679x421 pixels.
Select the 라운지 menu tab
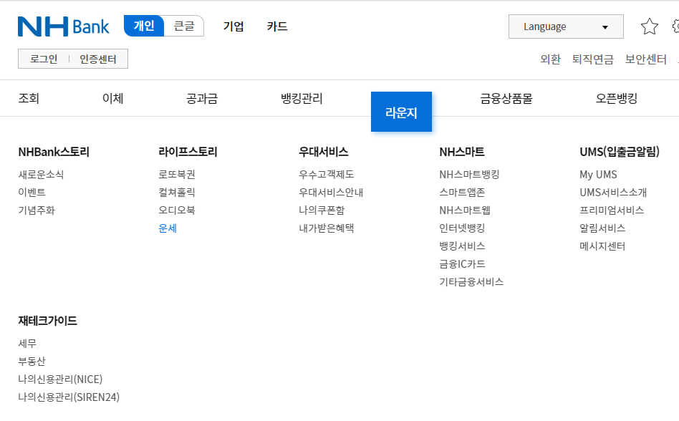tap(401, 112)
